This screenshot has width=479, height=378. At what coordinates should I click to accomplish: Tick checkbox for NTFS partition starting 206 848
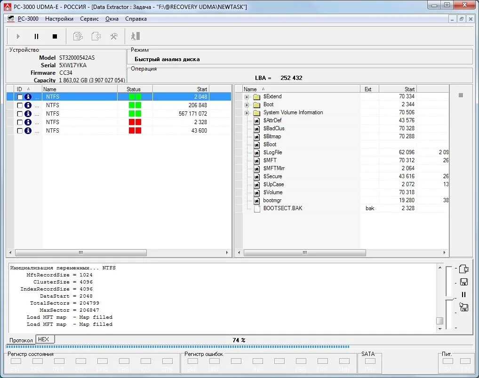point(20,105)
